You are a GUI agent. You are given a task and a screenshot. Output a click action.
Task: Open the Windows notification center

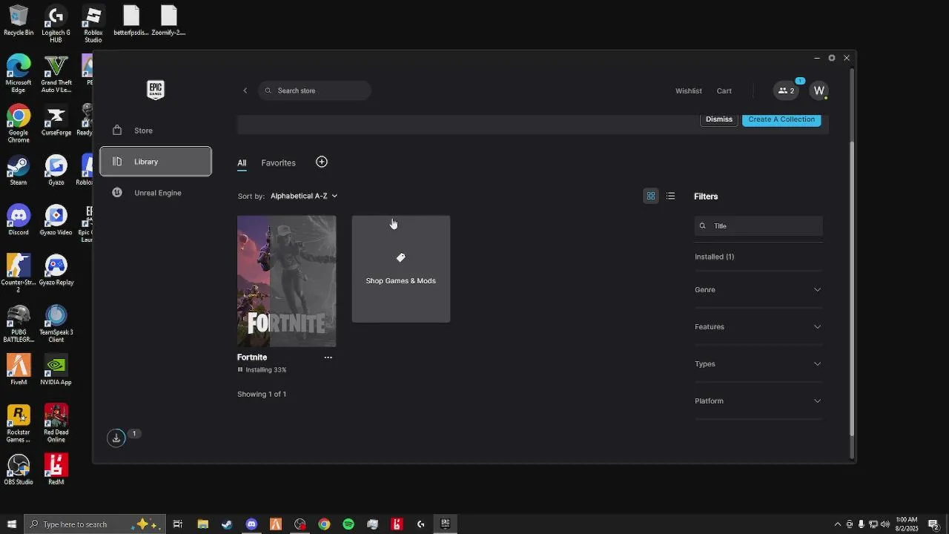[933, 524]
